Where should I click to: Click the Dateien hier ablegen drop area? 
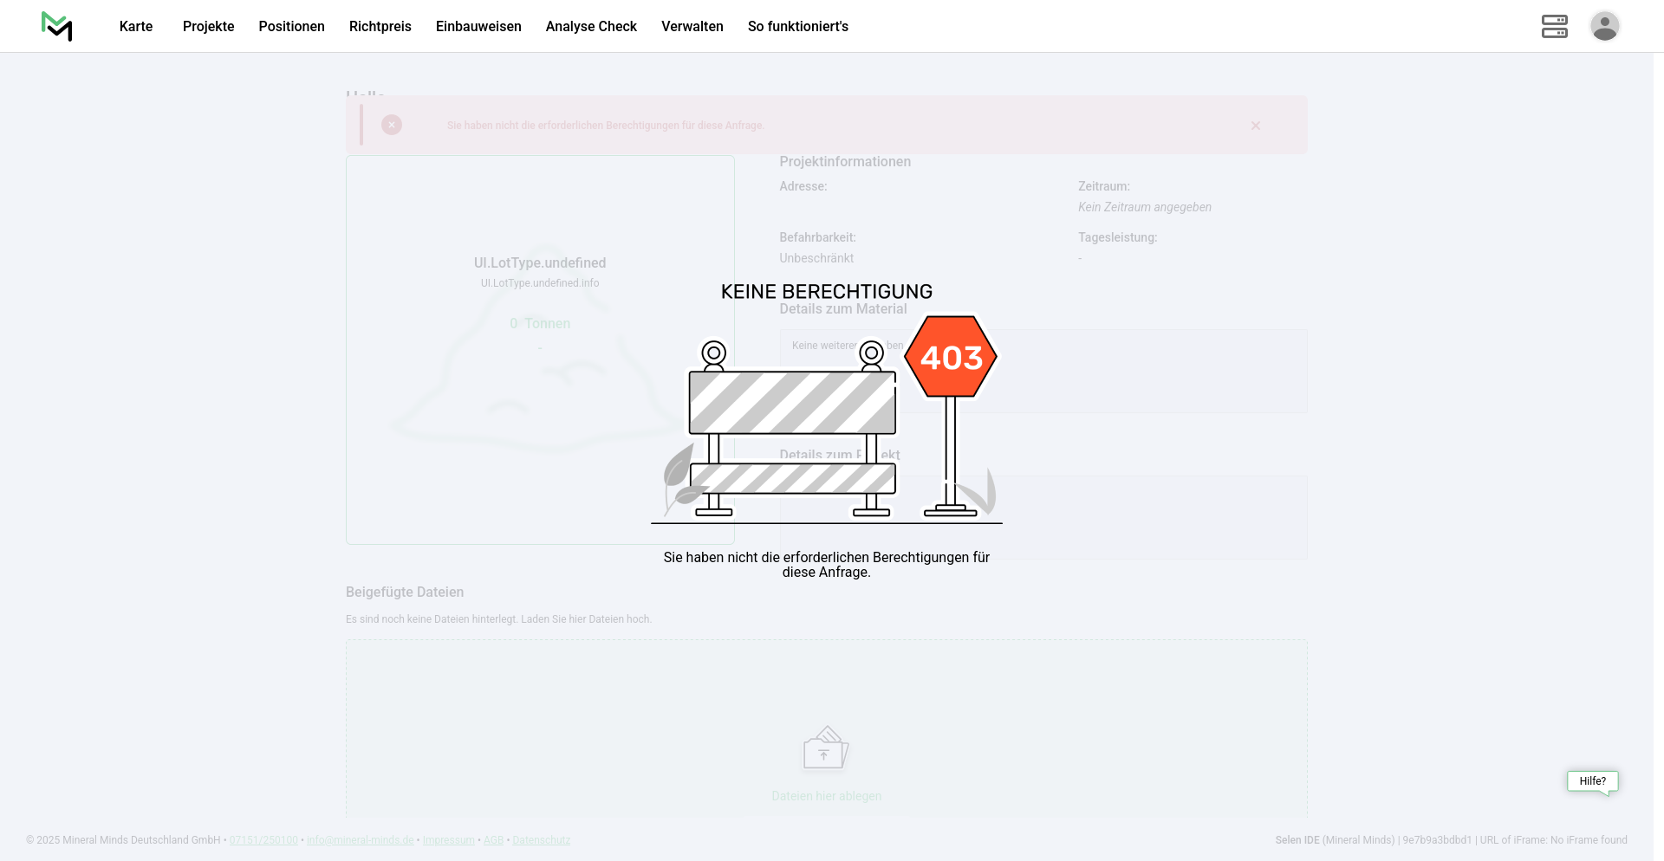coord(826,796)
